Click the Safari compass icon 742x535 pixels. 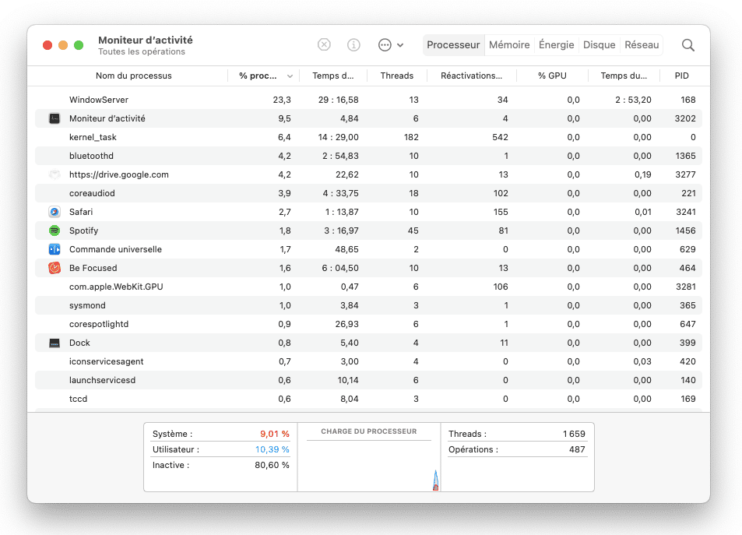pos(55,212)
